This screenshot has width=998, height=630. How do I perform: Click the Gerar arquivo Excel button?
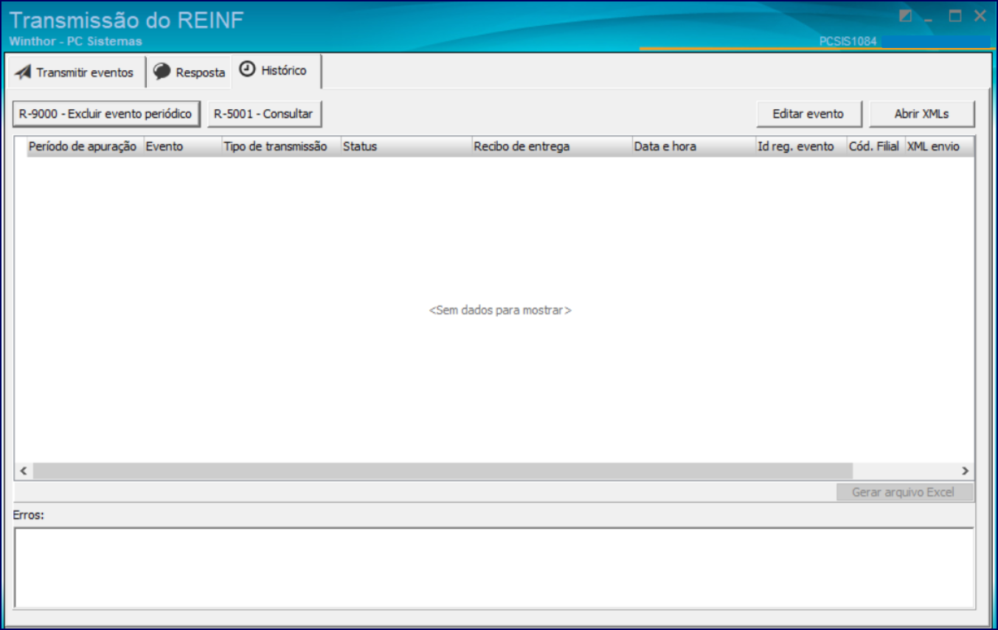(x=904, y=492)
